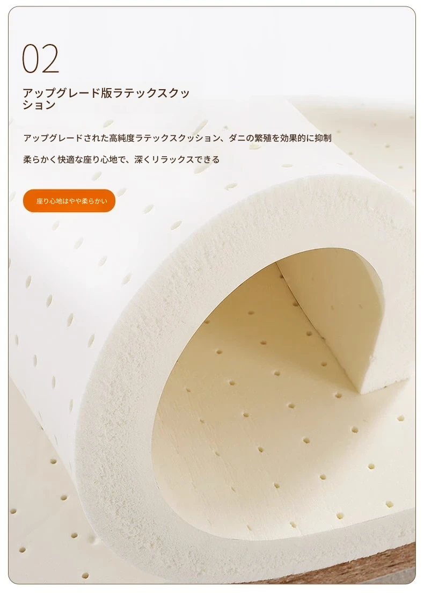Image resolution: width=424 pixels, height=596 pixels.
Task: Click the phrase 深くリラックスできる
Action: 177,159
